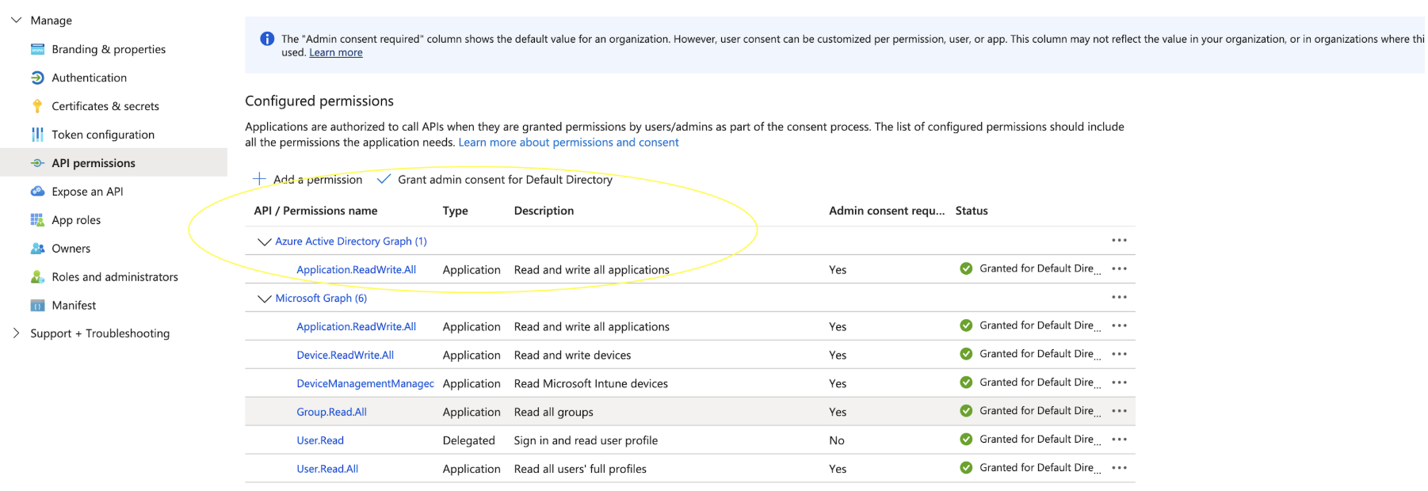Select API permissions menu item
This screenshot has width=1428, height=491.
coord(94,163)
